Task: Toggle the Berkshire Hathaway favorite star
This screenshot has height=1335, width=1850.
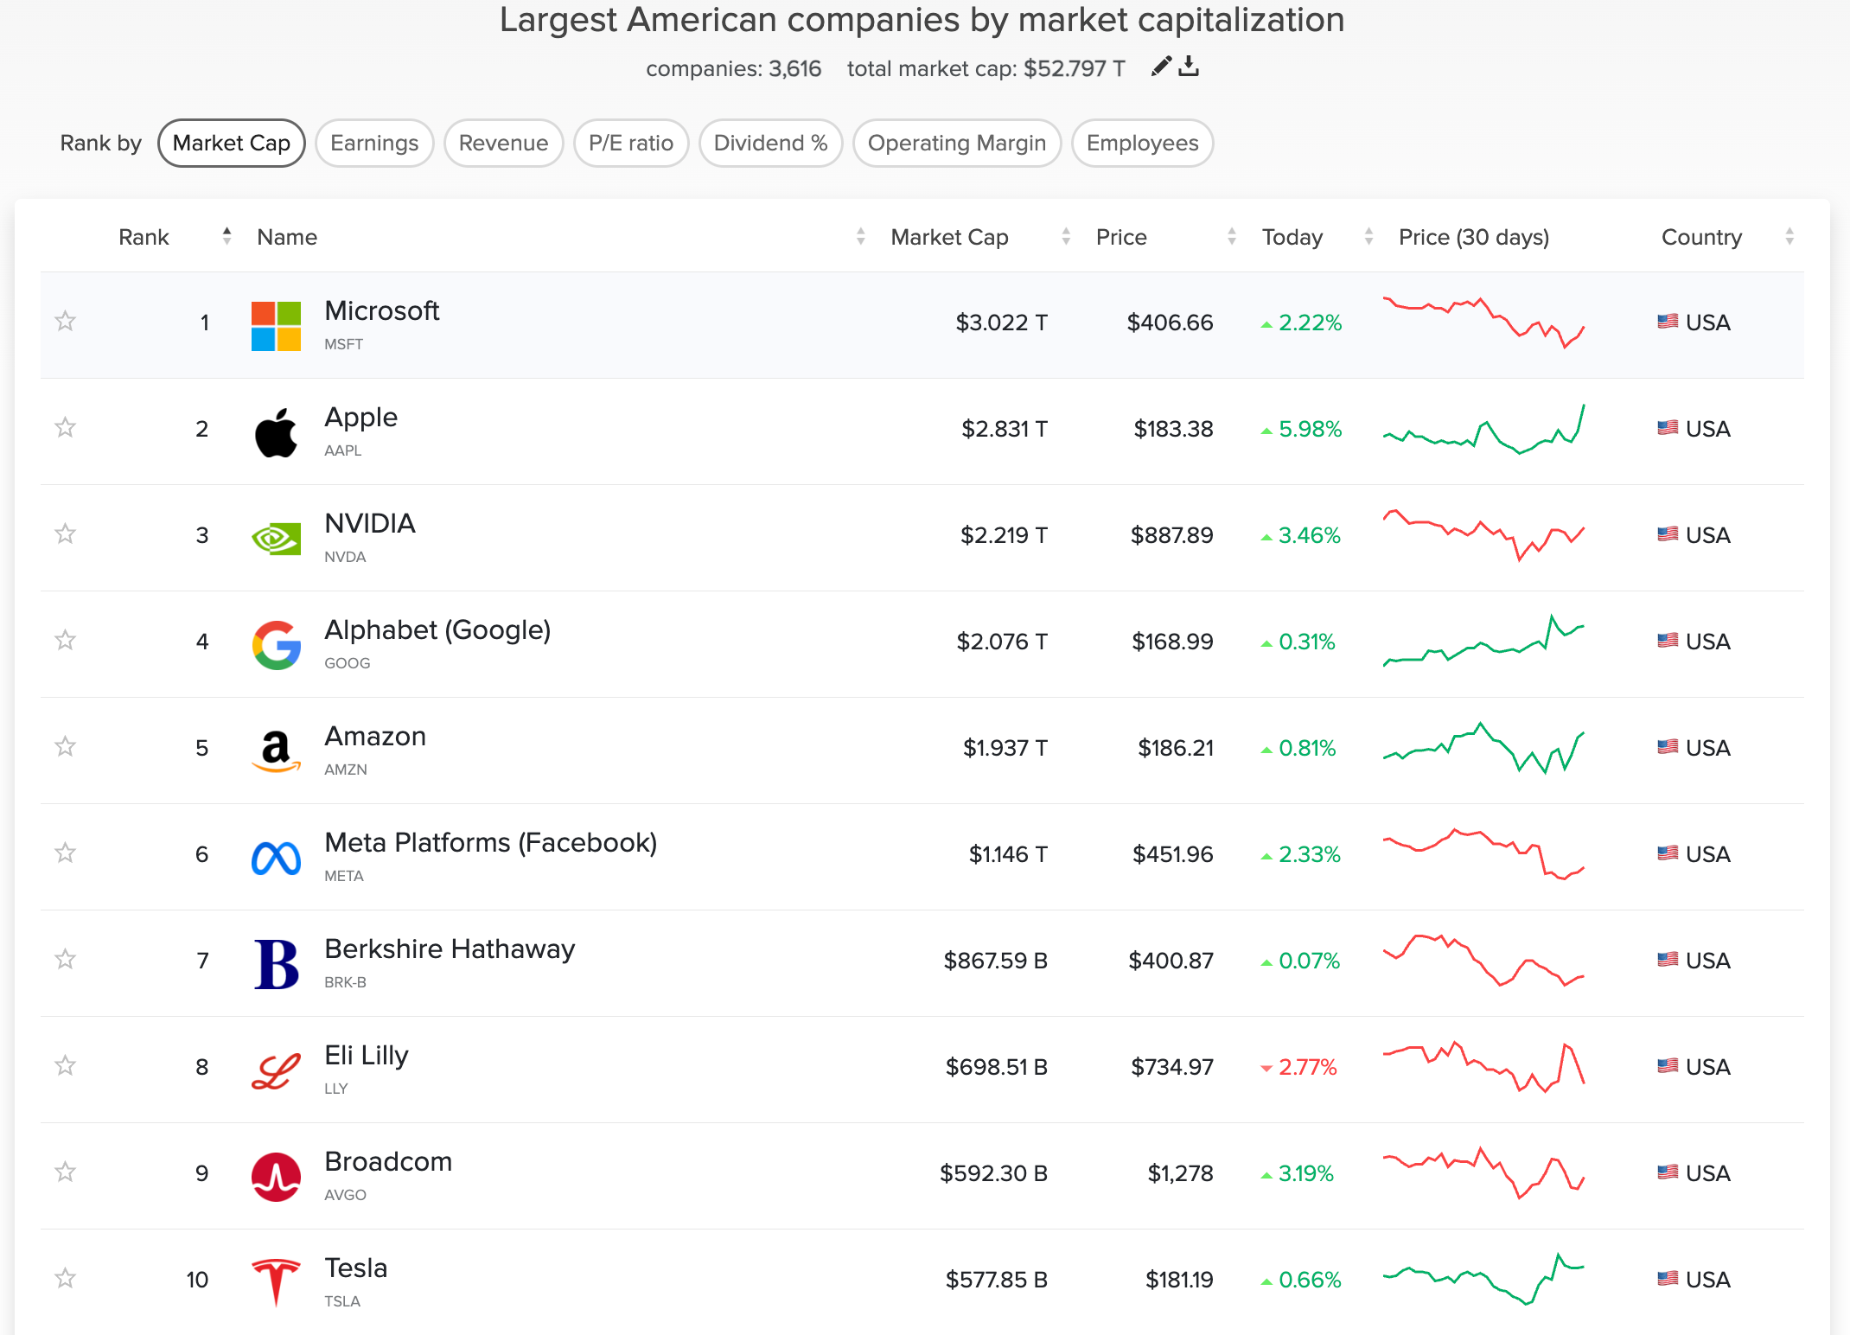Action: point(66,960)
